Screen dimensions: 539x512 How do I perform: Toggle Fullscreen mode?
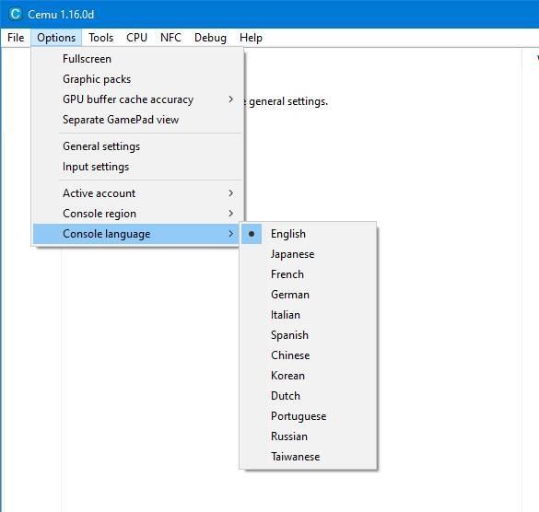pos(138,59)
